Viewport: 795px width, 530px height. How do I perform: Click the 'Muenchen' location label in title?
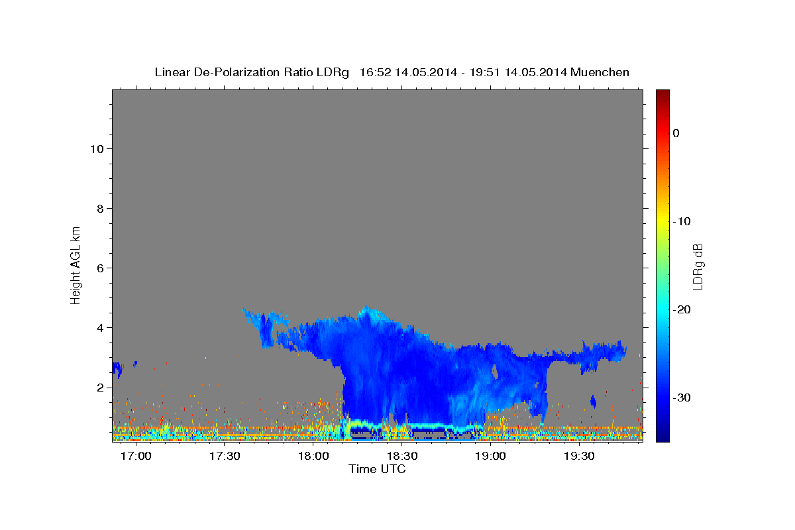pyautogui.click(x=600, y=72)
